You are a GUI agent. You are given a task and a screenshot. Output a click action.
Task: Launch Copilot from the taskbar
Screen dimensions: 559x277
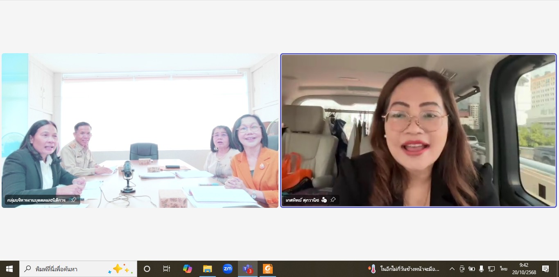188,269
